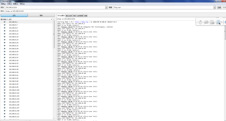Image resolution: width=226 pixels, height=121 pixels.
Task: Click the 服务 services button
Action: (x=41, y=15)
